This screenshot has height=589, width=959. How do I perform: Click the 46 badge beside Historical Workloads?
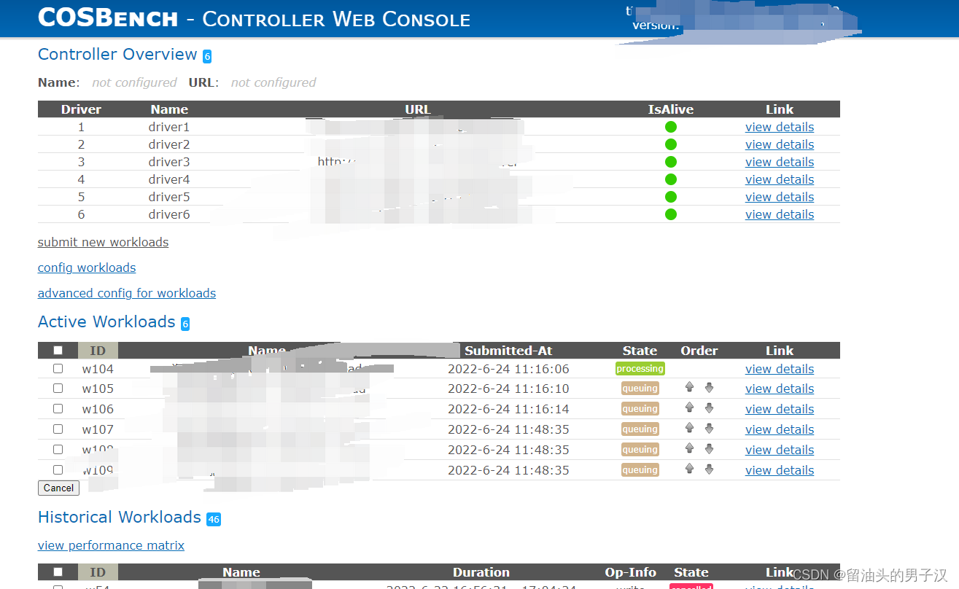pos(214,519)
